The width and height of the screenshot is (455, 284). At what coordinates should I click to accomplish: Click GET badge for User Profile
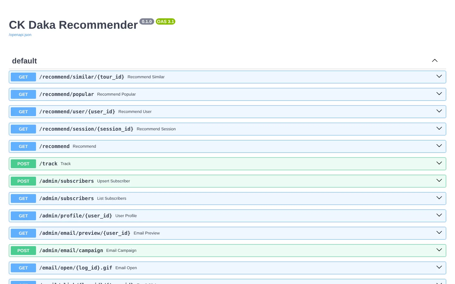point(23,216)
